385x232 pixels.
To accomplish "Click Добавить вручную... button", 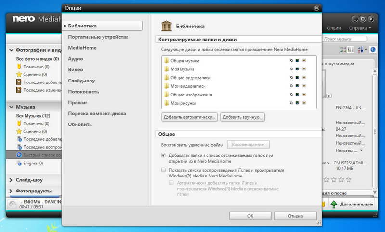I will tap(243, 117).
